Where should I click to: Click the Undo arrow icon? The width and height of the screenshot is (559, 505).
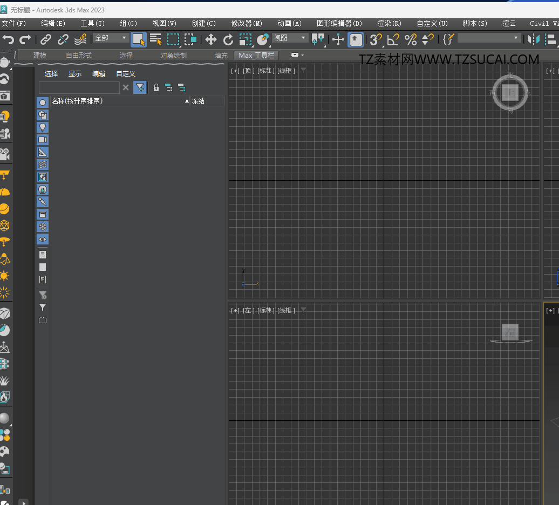8,39
